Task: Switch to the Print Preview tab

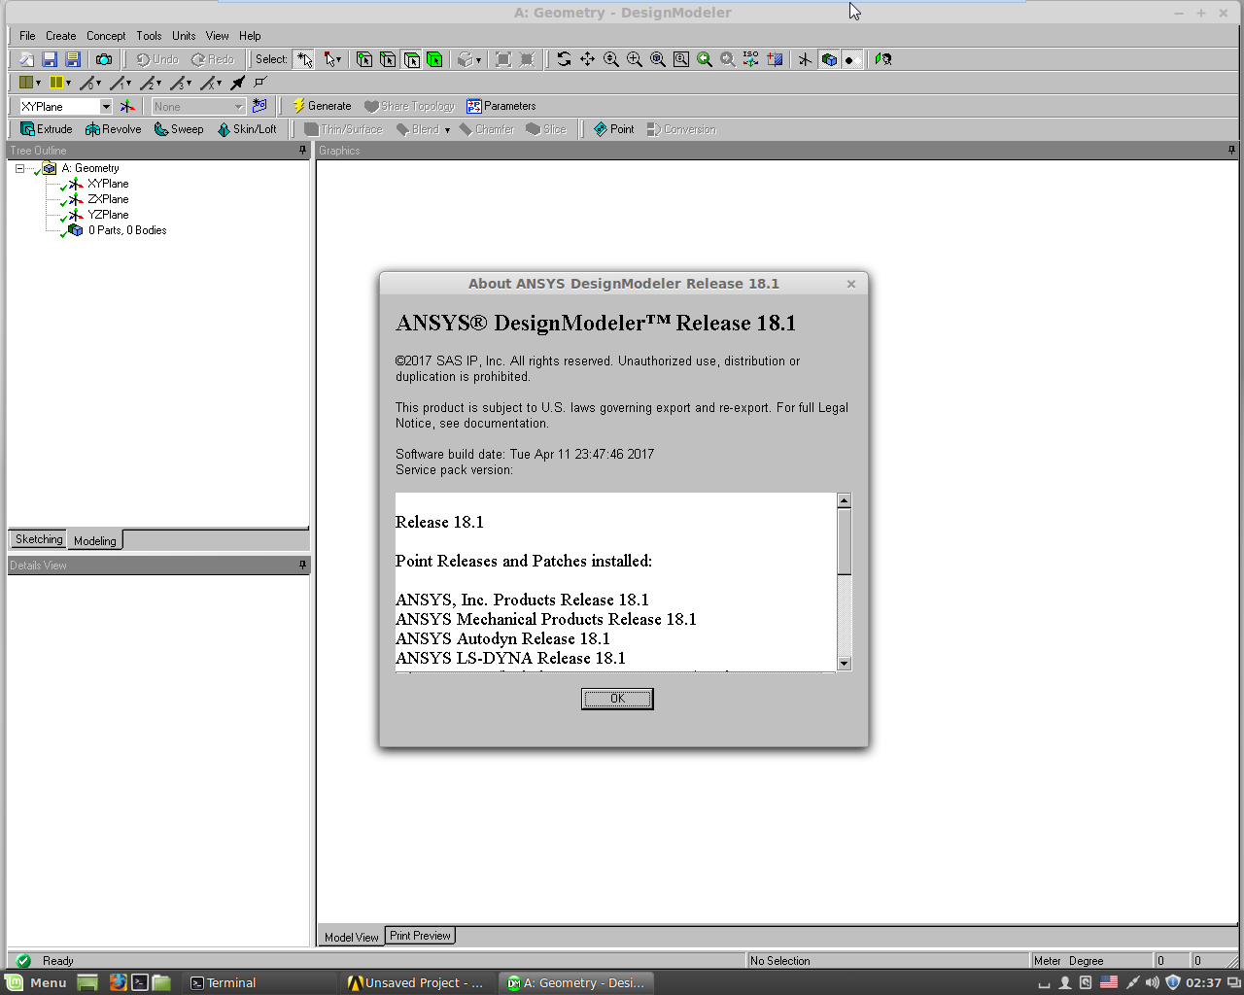Action: (x=420, y=936)
